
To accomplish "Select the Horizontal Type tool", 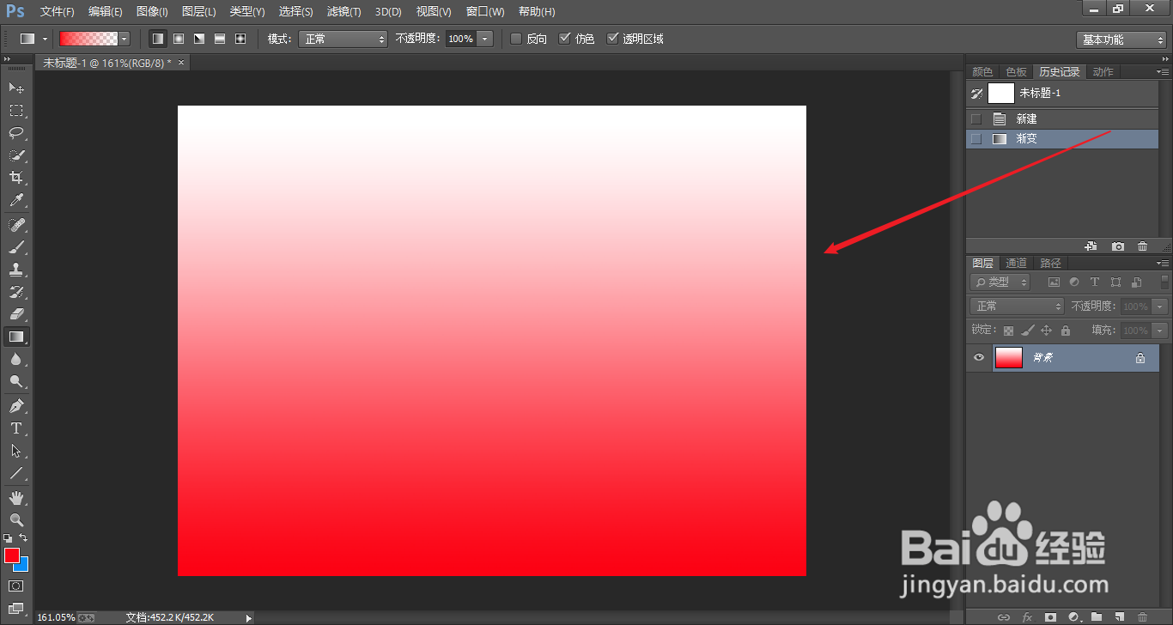I will coord(16,428).
